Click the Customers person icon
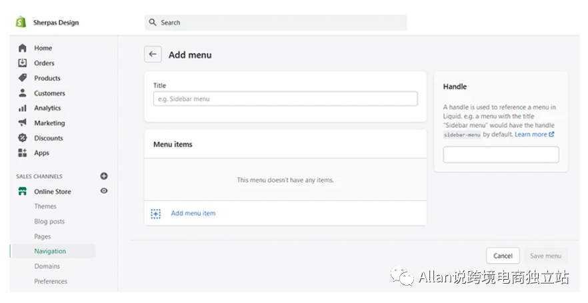Viewport: 588px width, 303px height. 23,93
